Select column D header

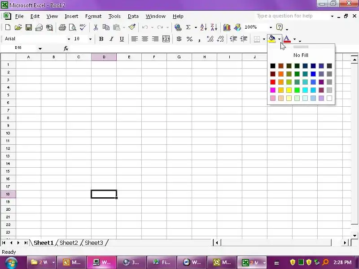[104, 57]
